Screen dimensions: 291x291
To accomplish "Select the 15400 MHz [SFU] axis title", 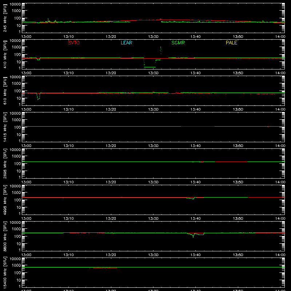I will pyautogui.click(x=5, y=272).
